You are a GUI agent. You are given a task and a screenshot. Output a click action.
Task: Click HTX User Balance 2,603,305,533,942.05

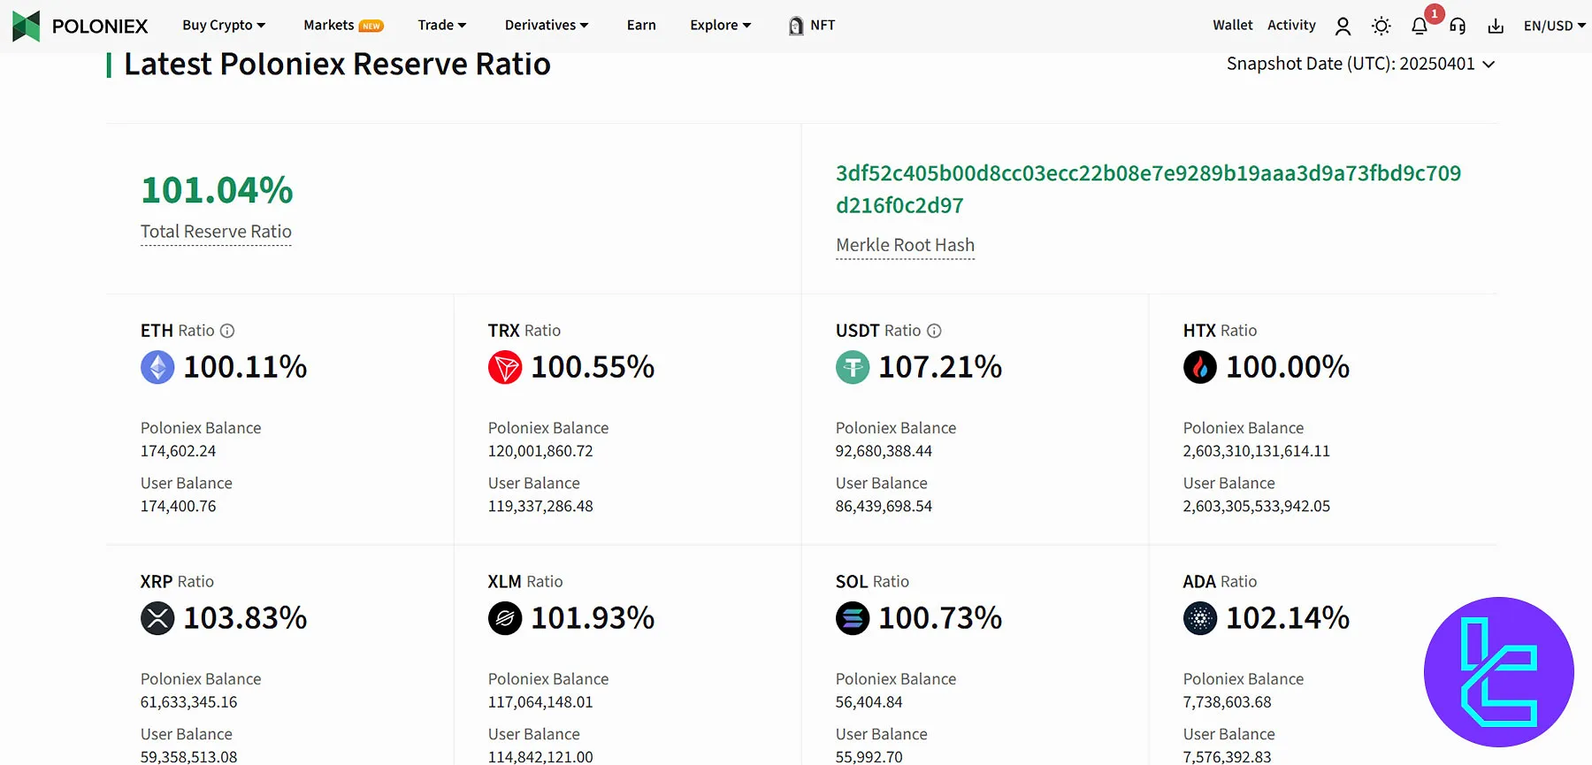click(1257, 507)
